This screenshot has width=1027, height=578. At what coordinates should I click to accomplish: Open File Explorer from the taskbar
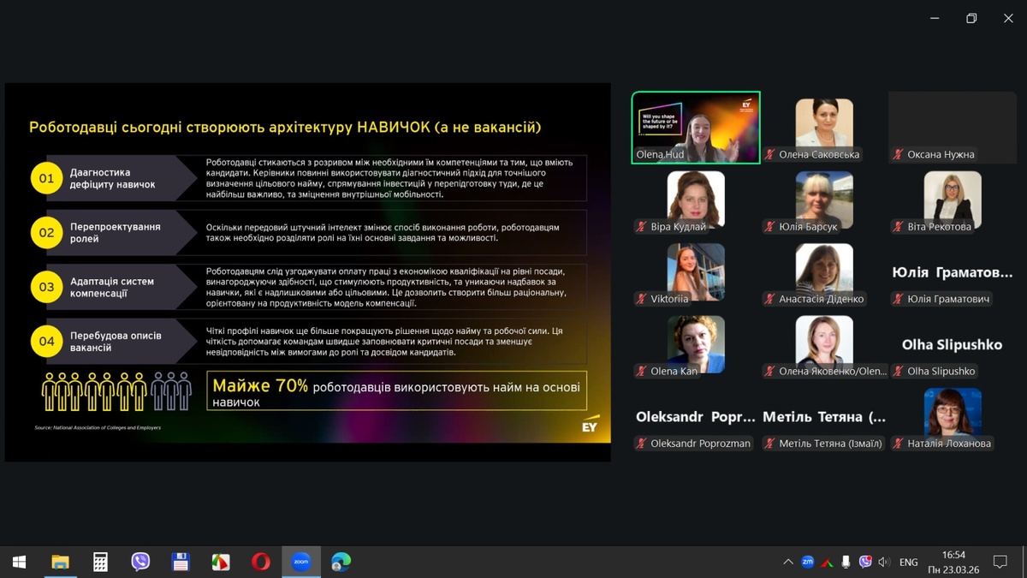(60, 562)
